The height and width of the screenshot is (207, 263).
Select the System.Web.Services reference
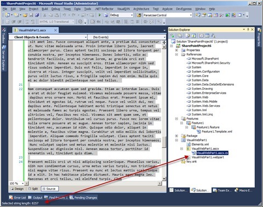pos(205,106)
